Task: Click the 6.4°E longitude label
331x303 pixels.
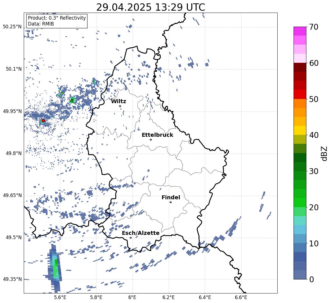Action: 205,298
